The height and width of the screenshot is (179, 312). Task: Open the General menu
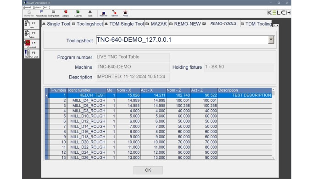27,7
